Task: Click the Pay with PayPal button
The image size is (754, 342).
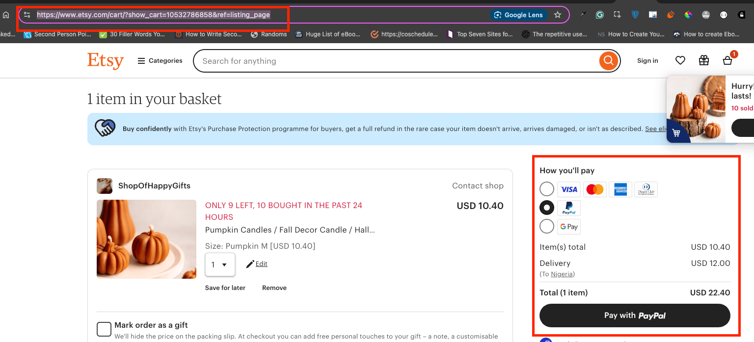Action: 635,316
